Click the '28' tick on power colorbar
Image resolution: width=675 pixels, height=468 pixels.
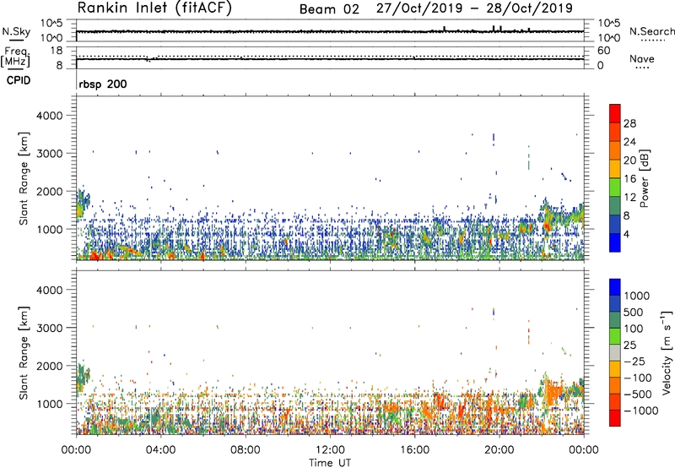629,123
